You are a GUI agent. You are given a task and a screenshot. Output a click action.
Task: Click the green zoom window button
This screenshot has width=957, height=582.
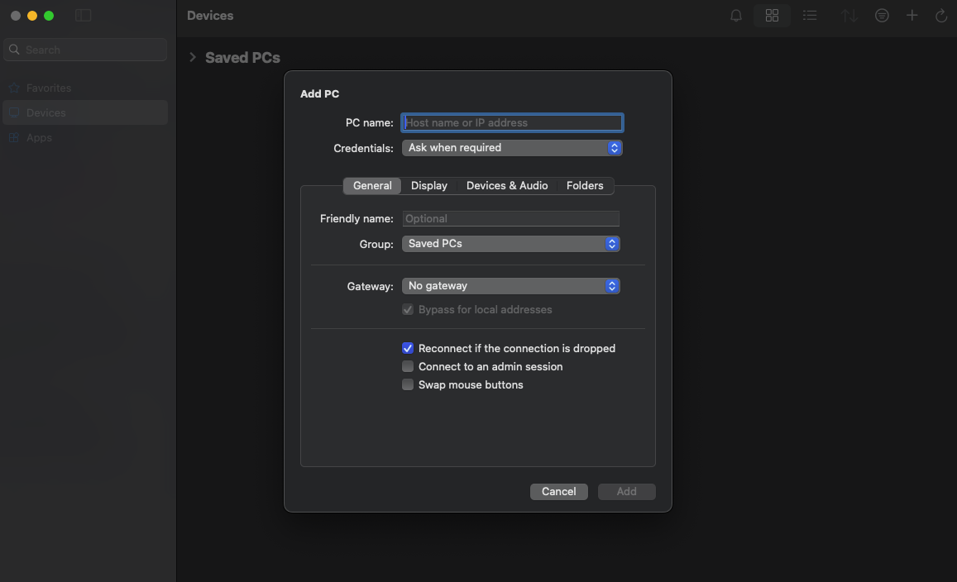49,16
